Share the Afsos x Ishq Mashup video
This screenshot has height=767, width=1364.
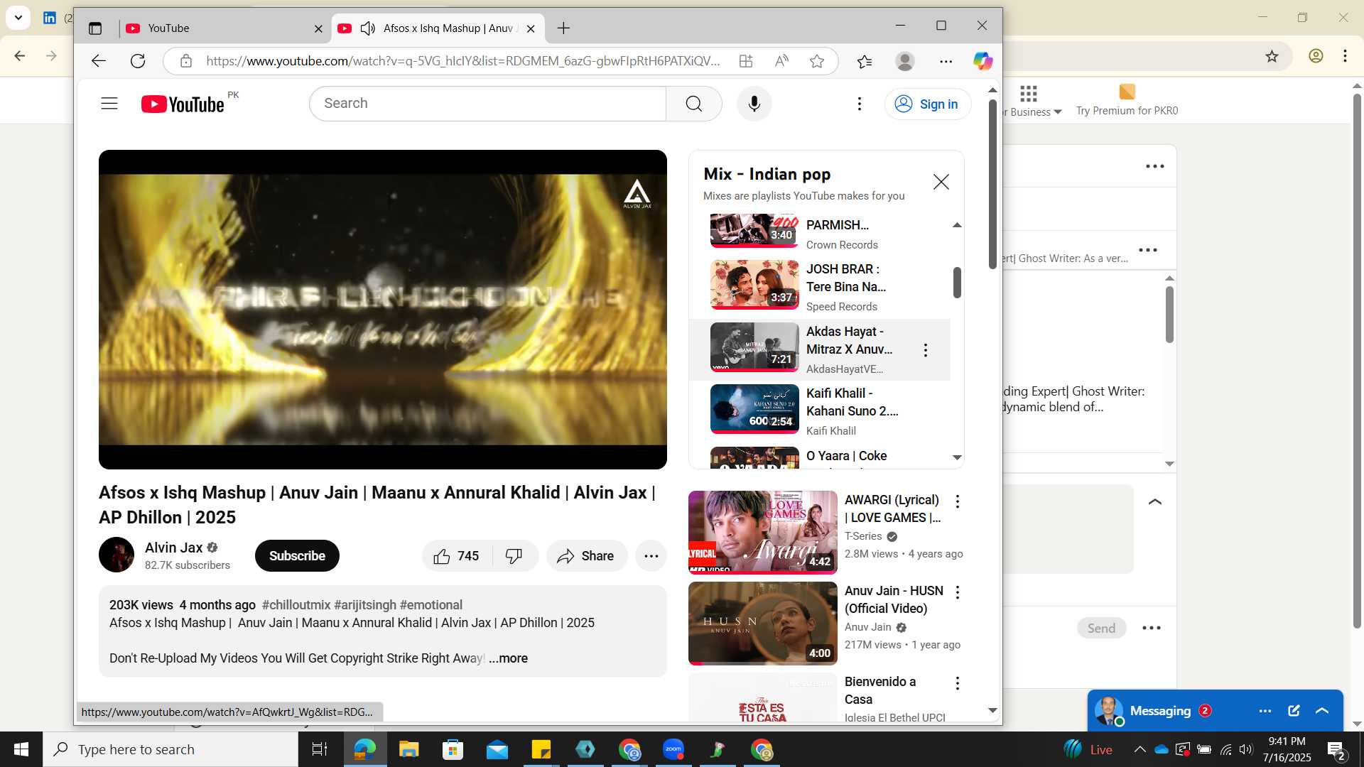pyautogui.click(x=586, y=556)
